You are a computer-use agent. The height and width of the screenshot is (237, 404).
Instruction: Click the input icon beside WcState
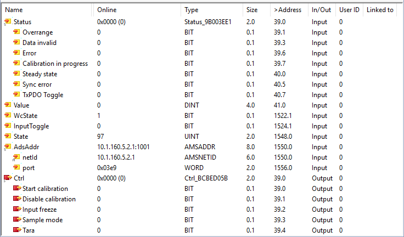(8, 116)
